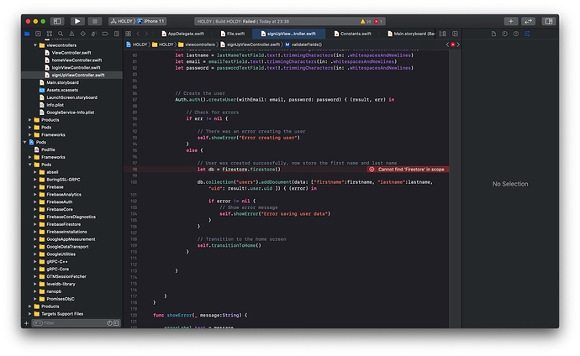Jump to the previous issue arrow
This screenshot has width=580, height=356.
click(x=447, y=44)
